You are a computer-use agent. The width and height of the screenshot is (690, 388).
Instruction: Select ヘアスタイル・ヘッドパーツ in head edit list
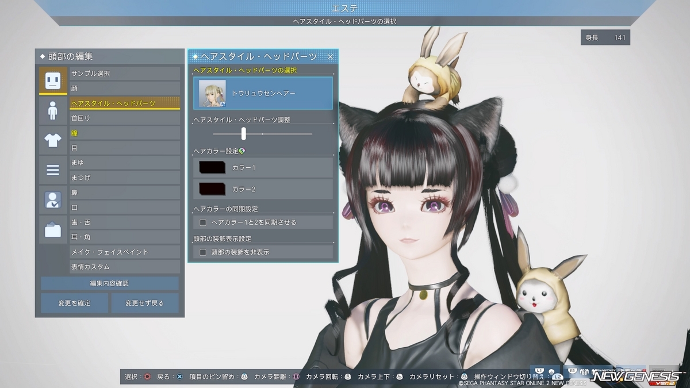click(125, 103)
